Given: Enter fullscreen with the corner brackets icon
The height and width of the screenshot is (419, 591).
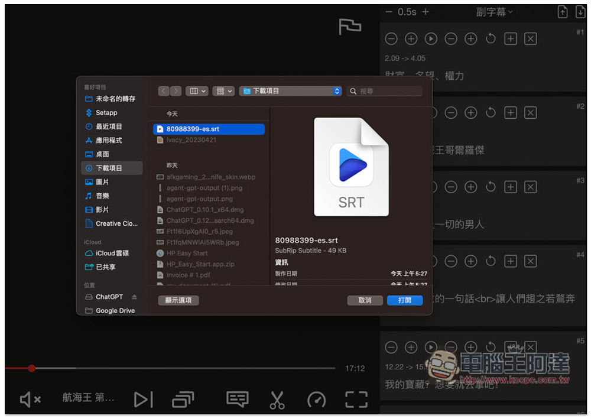Looking at the screenshot, I should 356,399.
